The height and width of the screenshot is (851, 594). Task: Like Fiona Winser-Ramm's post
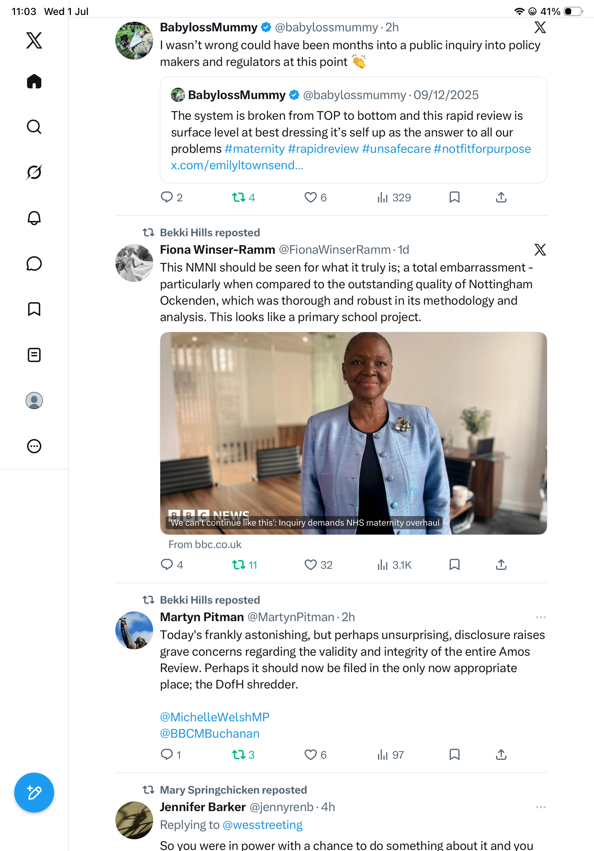310,565
